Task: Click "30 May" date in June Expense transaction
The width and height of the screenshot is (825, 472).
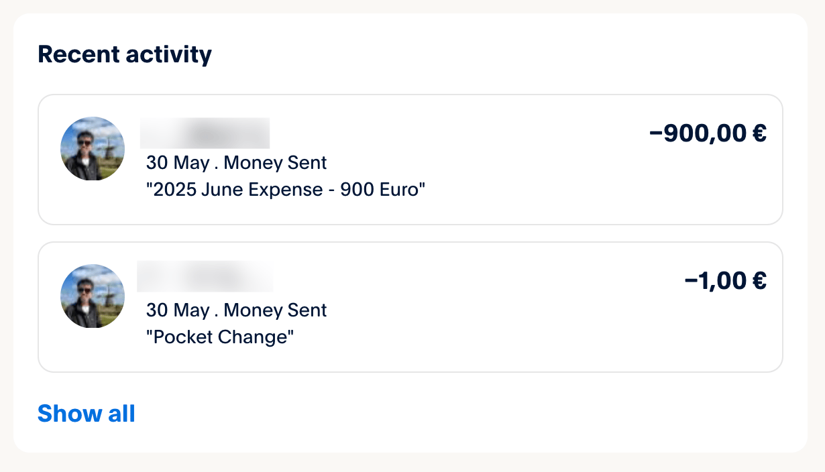Action: [178, 162]
